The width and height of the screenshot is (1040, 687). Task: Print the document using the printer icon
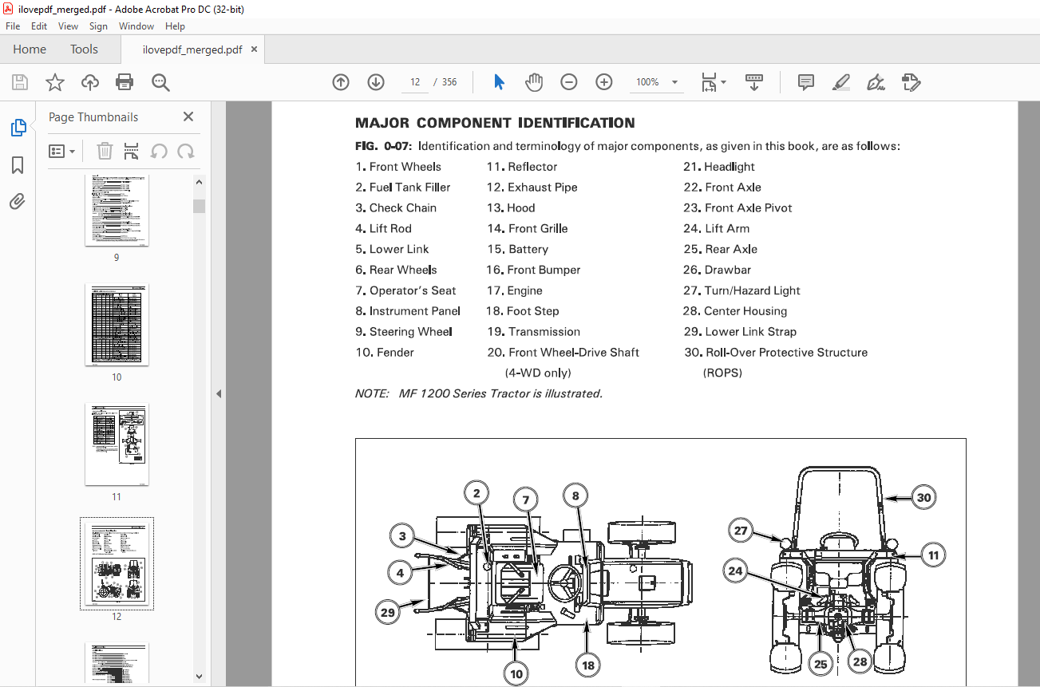pyautogui.click(x=125, y=82)
